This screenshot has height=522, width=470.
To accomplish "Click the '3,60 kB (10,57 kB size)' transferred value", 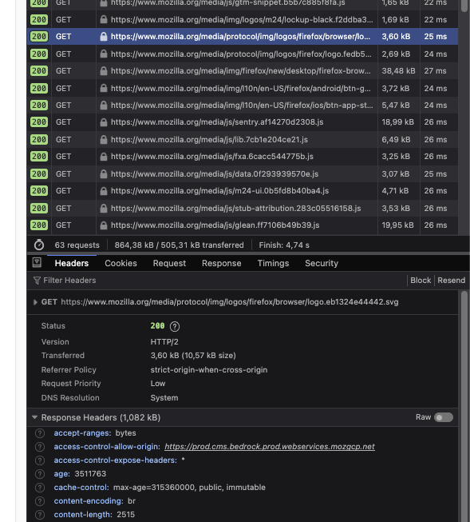I will point(193,356).
